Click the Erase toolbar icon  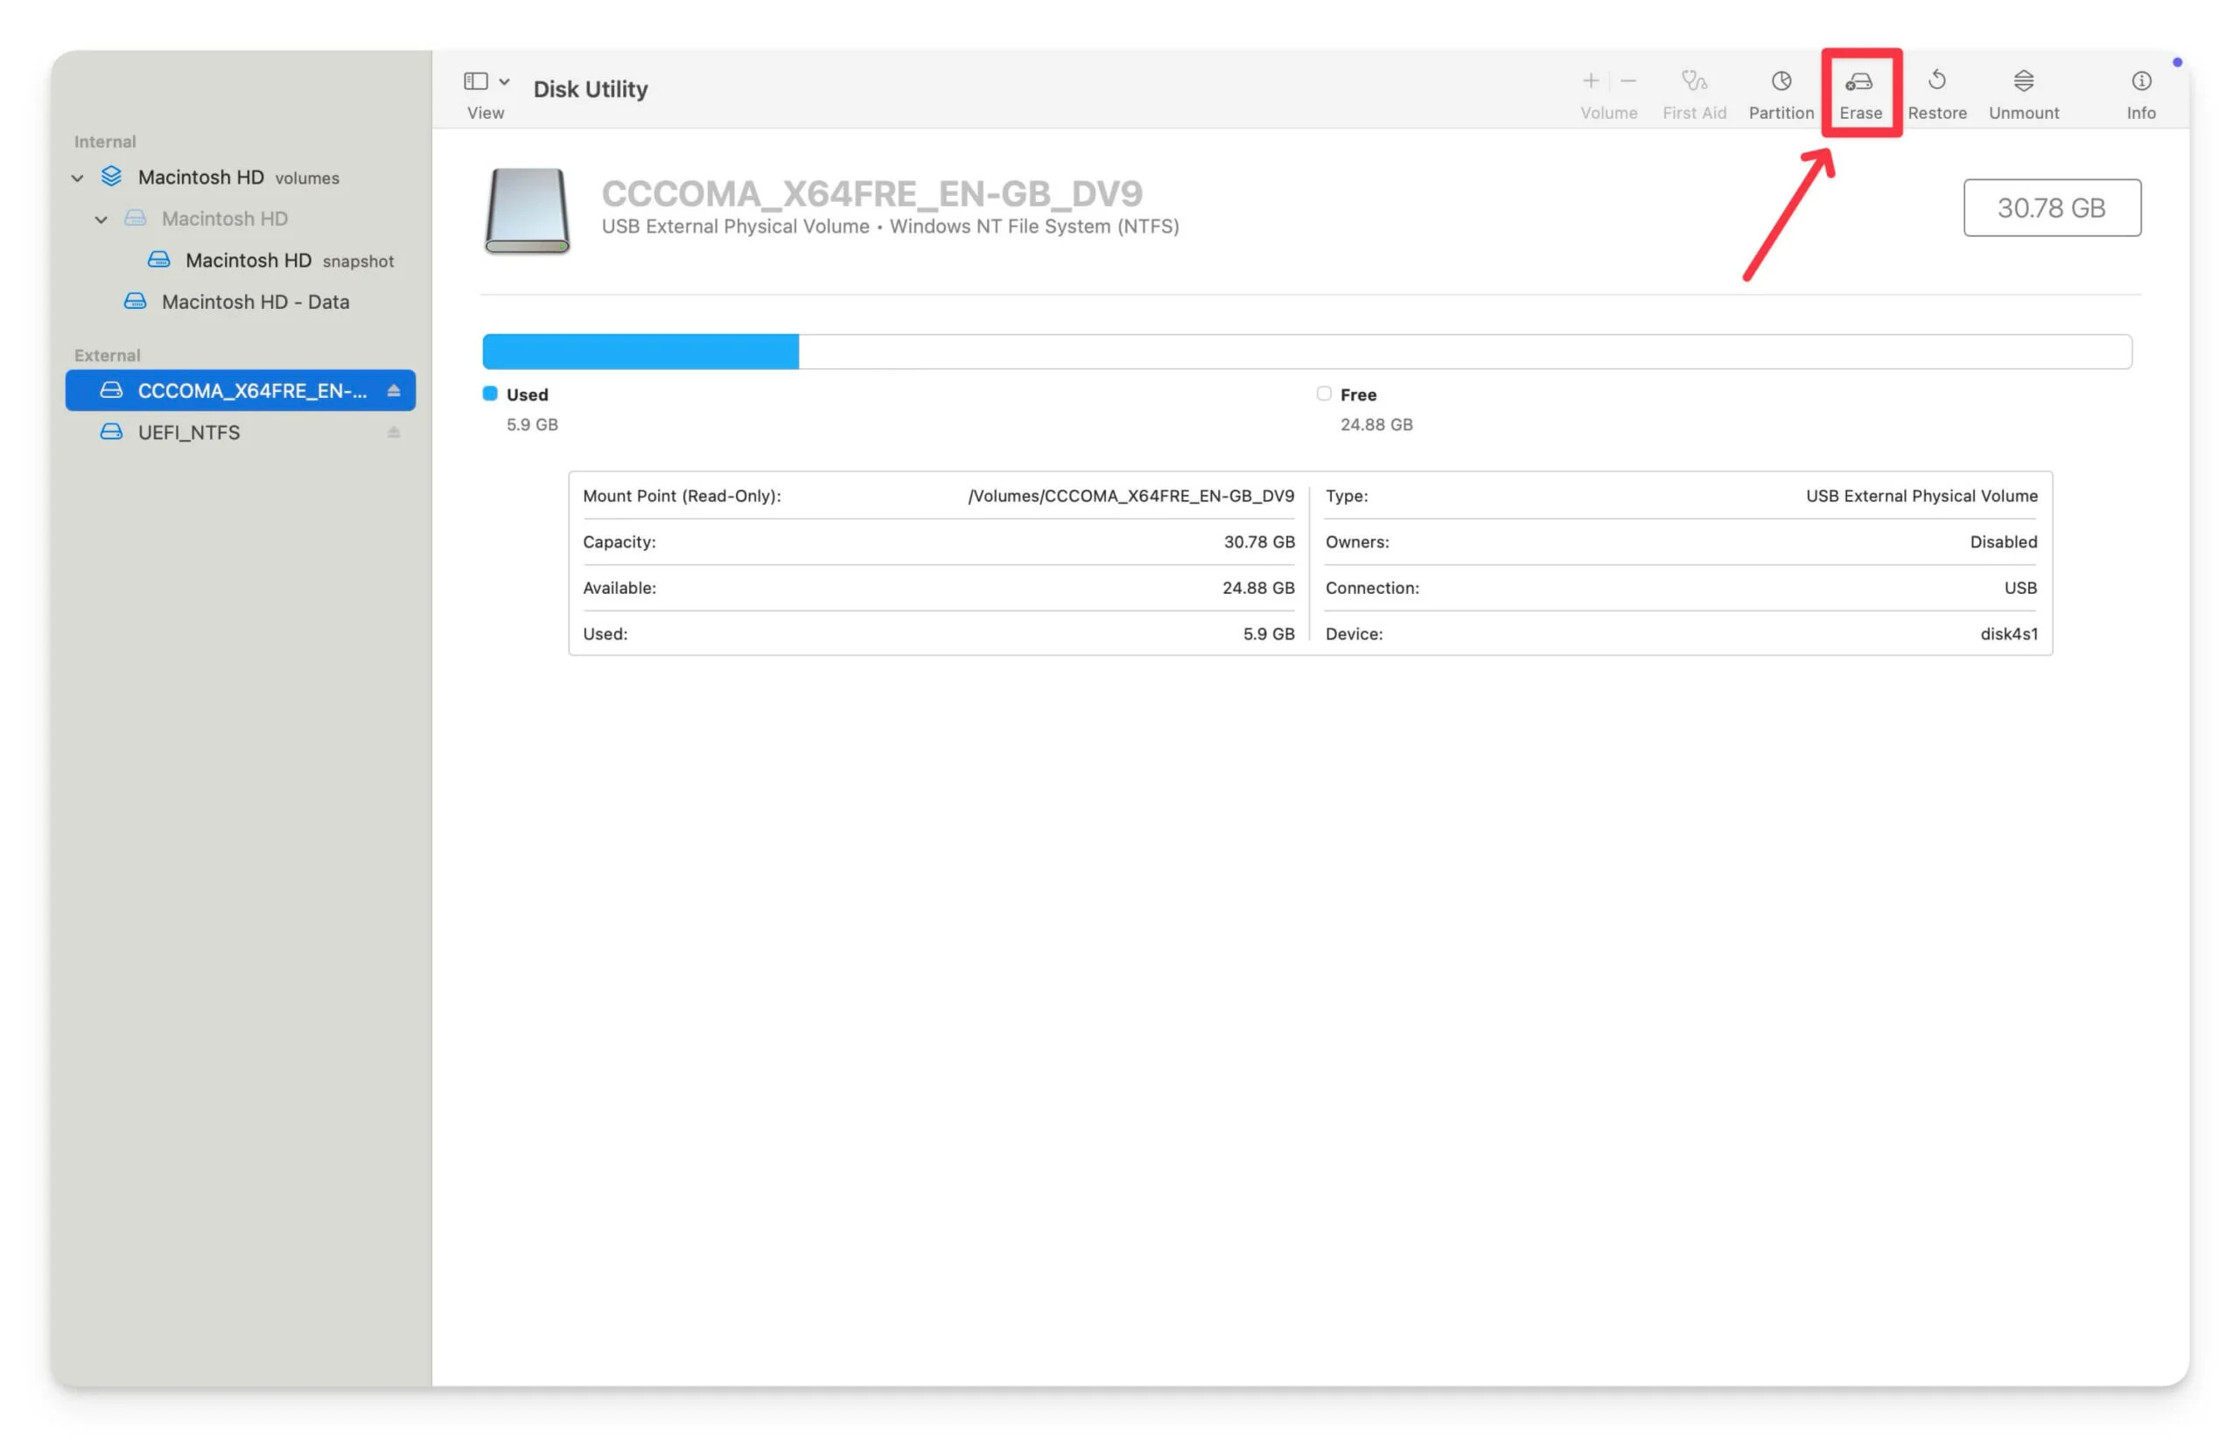coord(1859,81)
